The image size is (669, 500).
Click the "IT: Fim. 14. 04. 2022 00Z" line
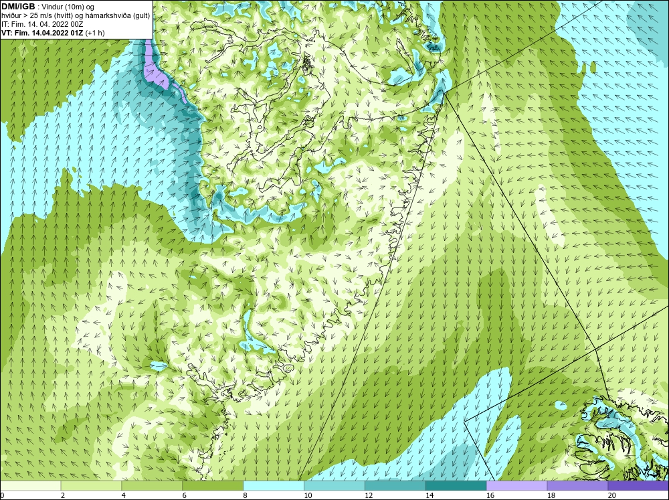pos(41,24)
